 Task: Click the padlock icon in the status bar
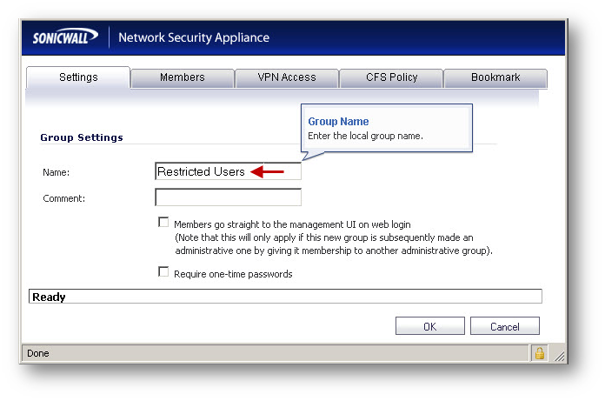(539, 353)
